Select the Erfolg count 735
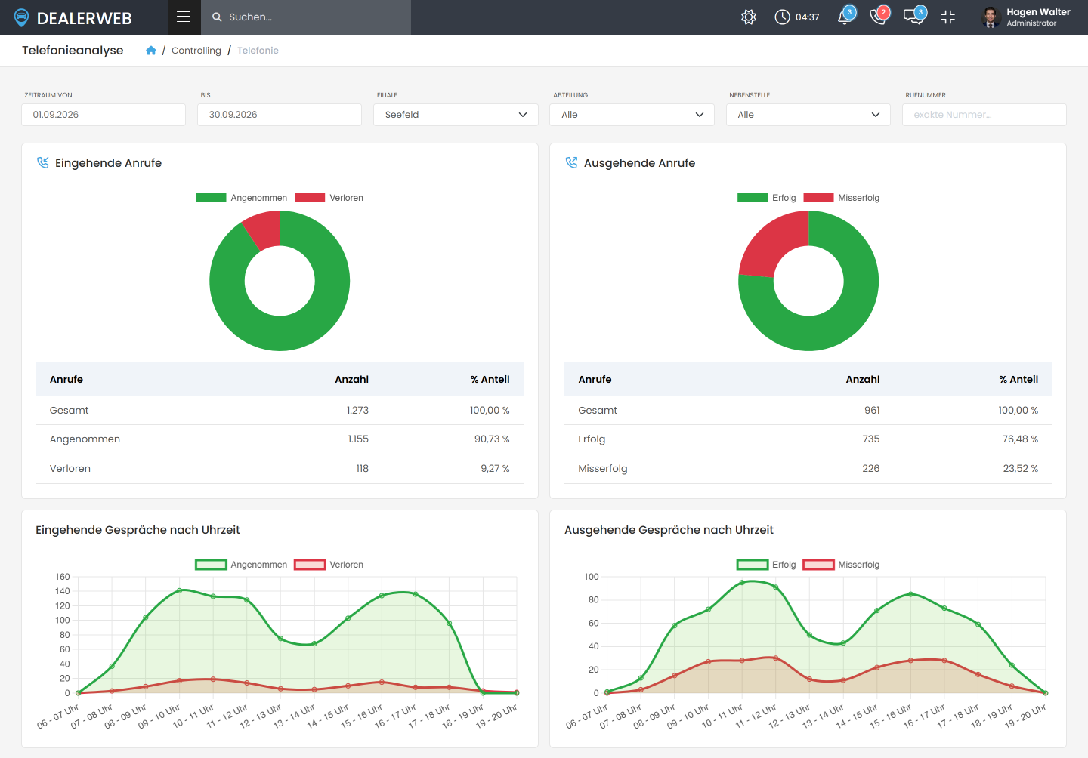1088x758 pixels. click(871, 439)
